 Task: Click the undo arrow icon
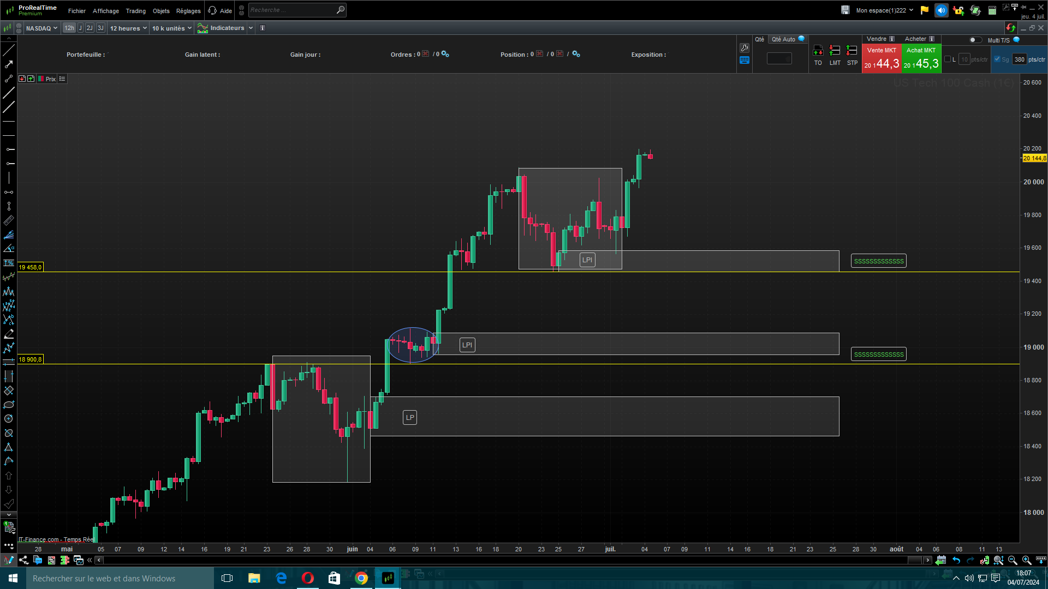(956, 560)
